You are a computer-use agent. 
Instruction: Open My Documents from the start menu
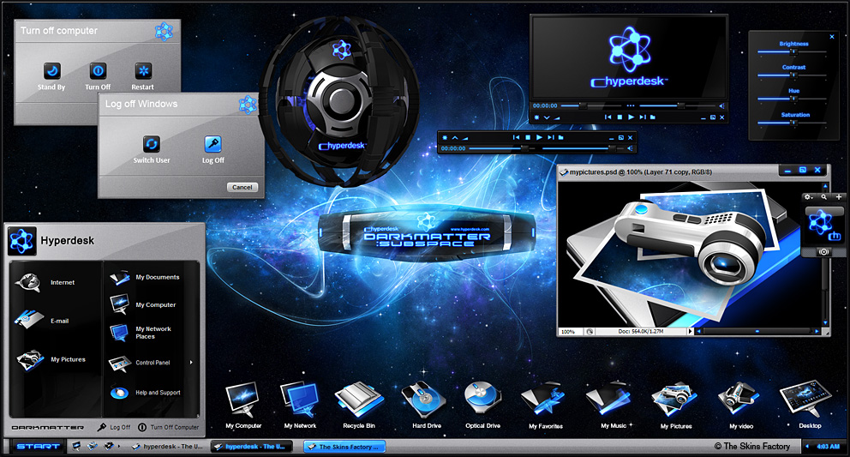click(144, 277)
